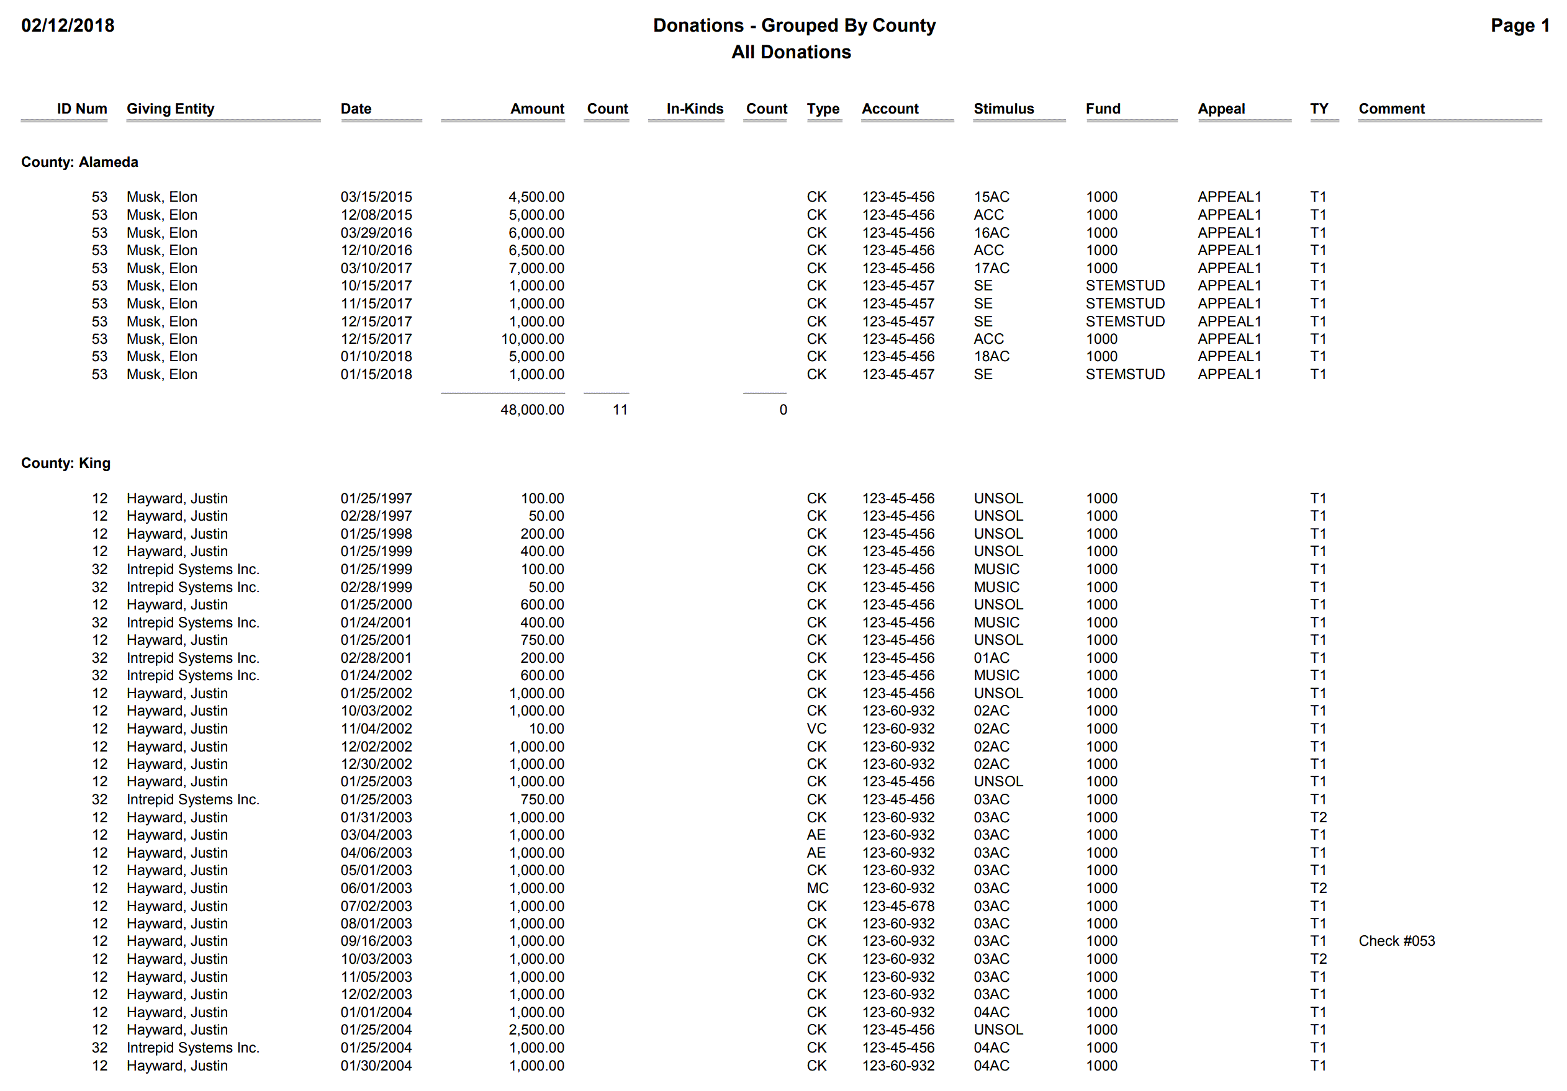Image resolution: width=1567 pixels, height=1091 pixels.
Task: Click Intrepid Systems Inc. on 01/25/2003 row
Action: (193, 800)
